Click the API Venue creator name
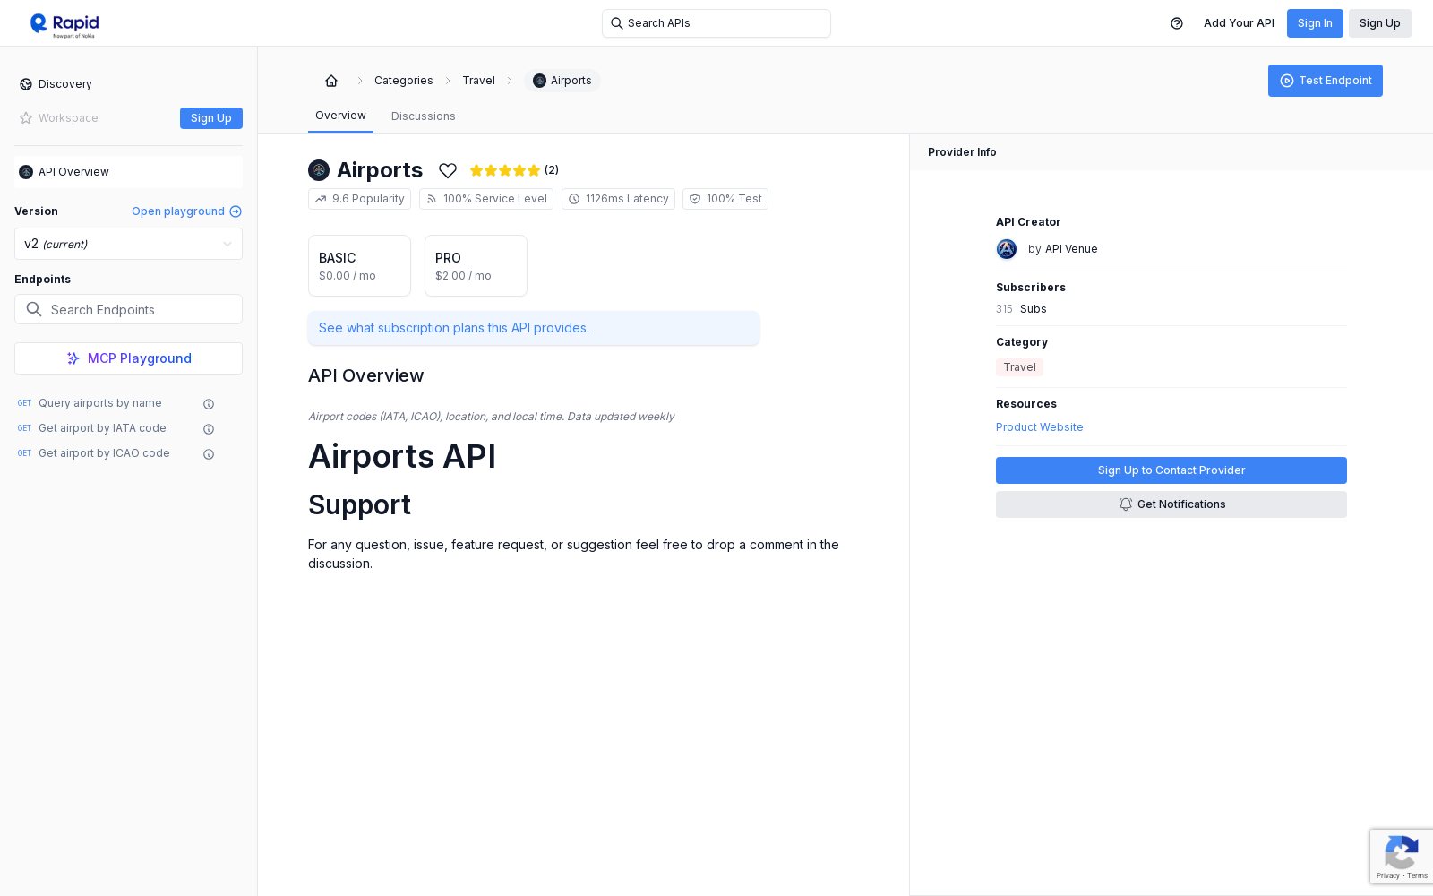 (x=1071, y=249)
